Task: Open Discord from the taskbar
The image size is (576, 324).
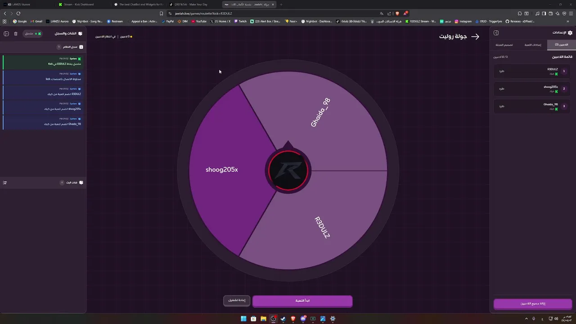Action: (303, 319)
